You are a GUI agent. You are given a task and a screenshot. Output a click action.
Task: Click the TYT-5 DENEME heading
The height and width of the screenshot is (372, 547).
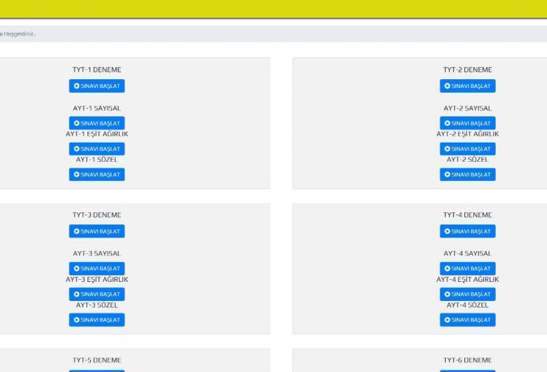96,360
